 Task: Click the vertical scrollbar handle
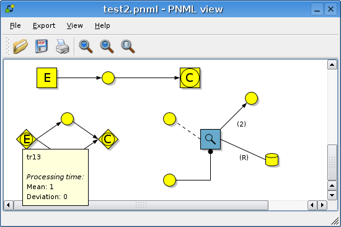point(332,162)
